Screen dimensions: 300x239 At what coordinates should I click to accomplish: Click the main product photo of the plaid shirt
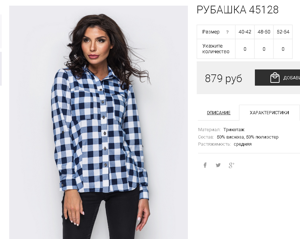[x=98, y=122]
